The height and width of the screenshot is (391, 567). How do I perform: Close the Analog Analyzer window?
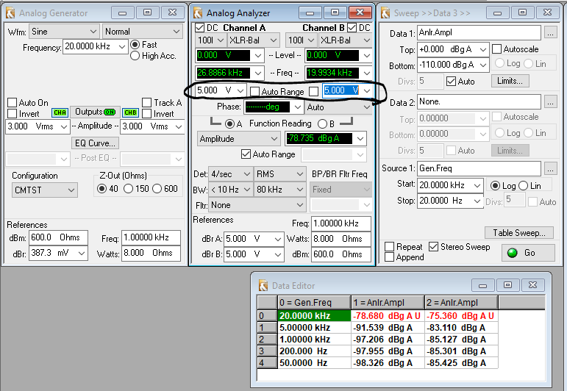(360, 12)
